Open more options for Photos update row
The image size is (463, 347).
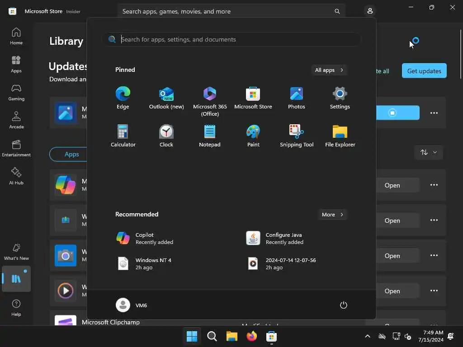coord(434,113)
